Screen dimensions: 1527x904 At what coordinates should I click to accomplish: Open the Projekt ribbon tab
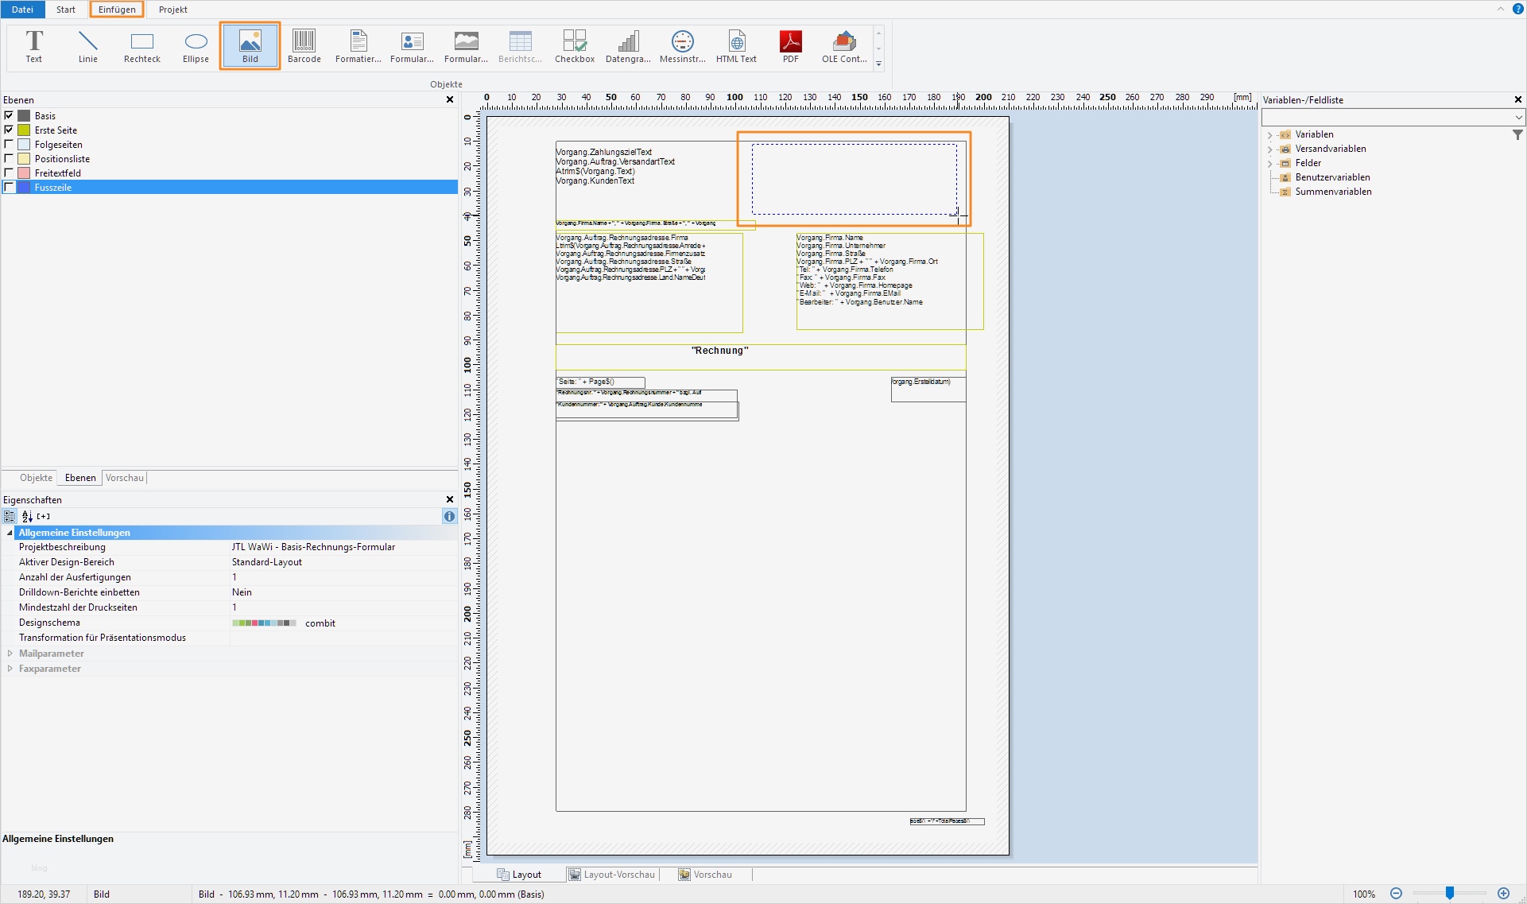(x=172, y=10)
